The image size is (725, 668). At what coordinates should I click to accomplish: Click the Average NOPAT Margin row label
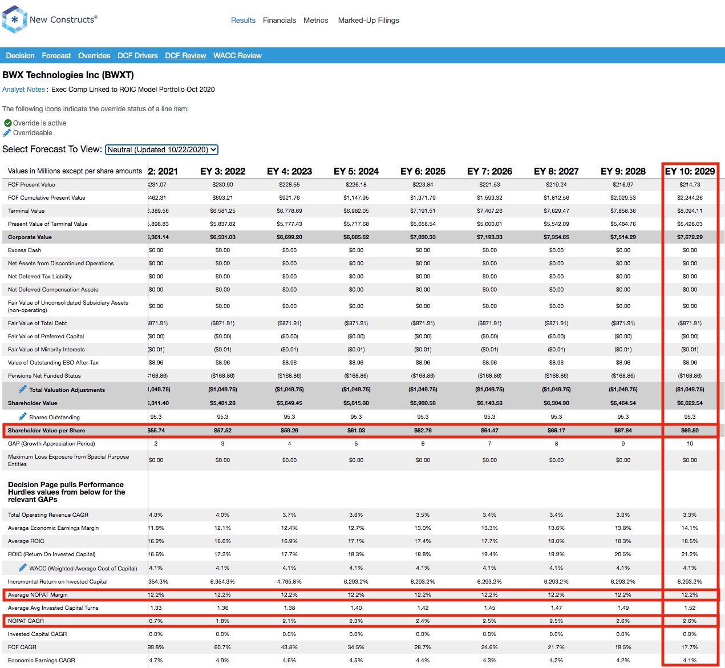(x=38, y=595)
